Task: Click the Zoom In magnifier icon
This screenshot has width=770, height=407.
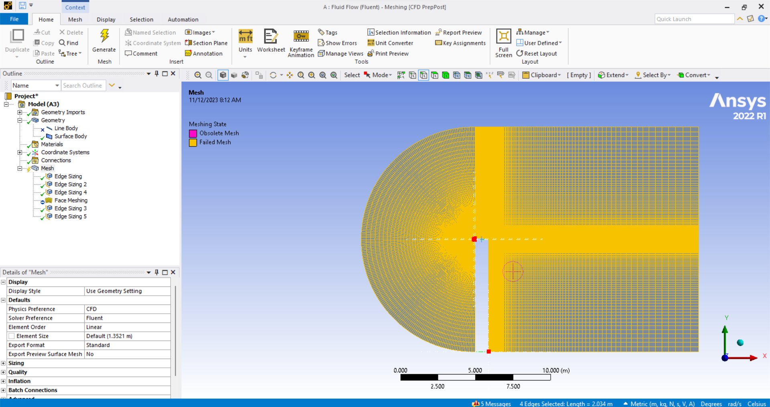Action: click(x=198, y=75)
